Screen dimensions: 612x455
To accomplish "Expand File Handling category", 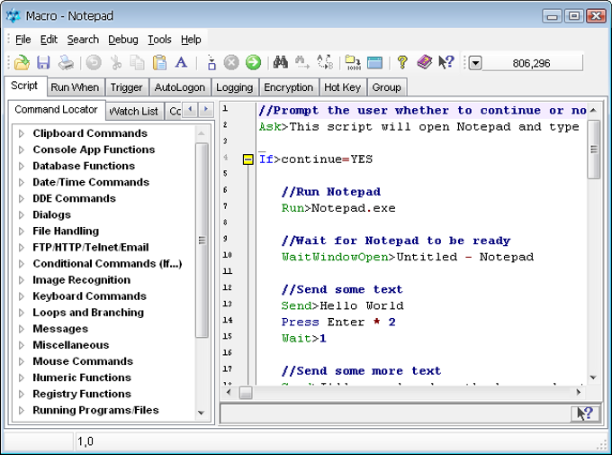I will (22, 232).
